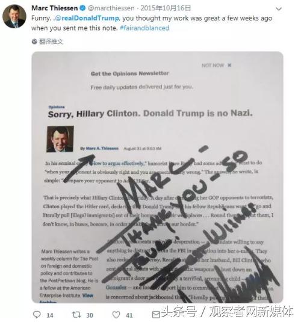
Task: Click the author portrait in the article image
Action: click(x=60, y=139)
